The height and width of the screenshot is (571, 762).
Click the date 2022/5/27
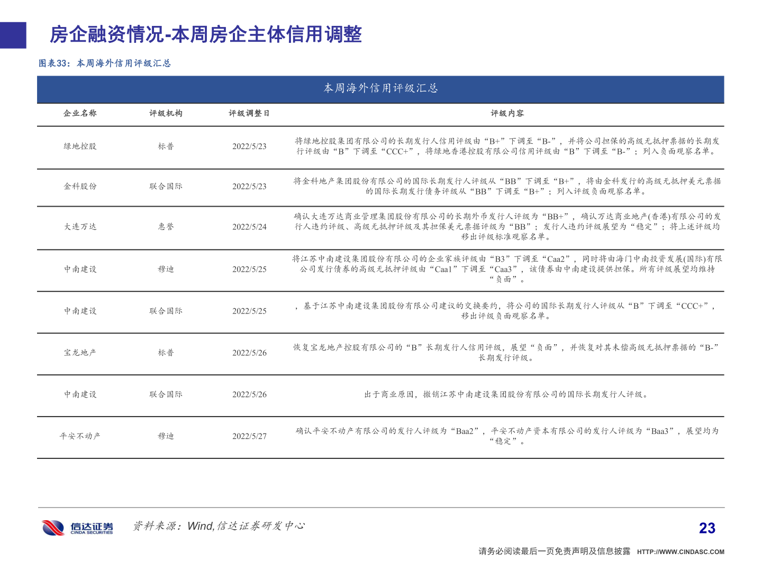pos(249,436)
